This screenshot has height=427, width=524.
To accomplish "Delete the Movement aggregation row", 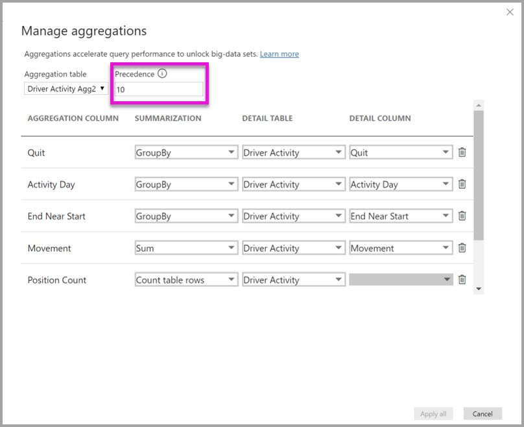I will click(462, 247).
